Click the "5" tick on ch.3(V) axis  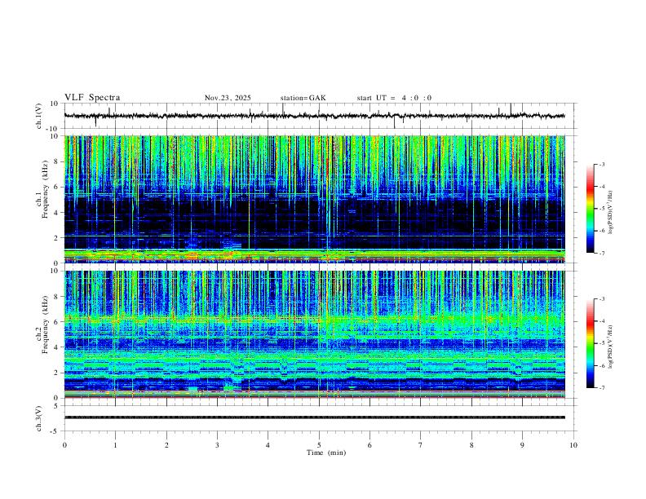(x=56, y=406)
